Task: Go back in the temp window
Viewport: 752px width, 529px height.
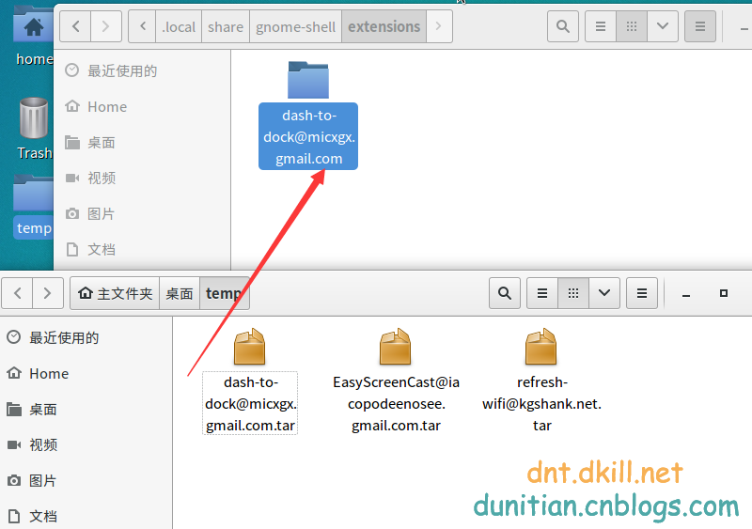Action: tap(17, 293)
